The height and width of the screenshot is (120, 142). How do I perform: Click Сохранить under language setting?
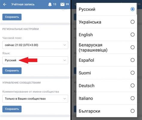click(12, 70)
